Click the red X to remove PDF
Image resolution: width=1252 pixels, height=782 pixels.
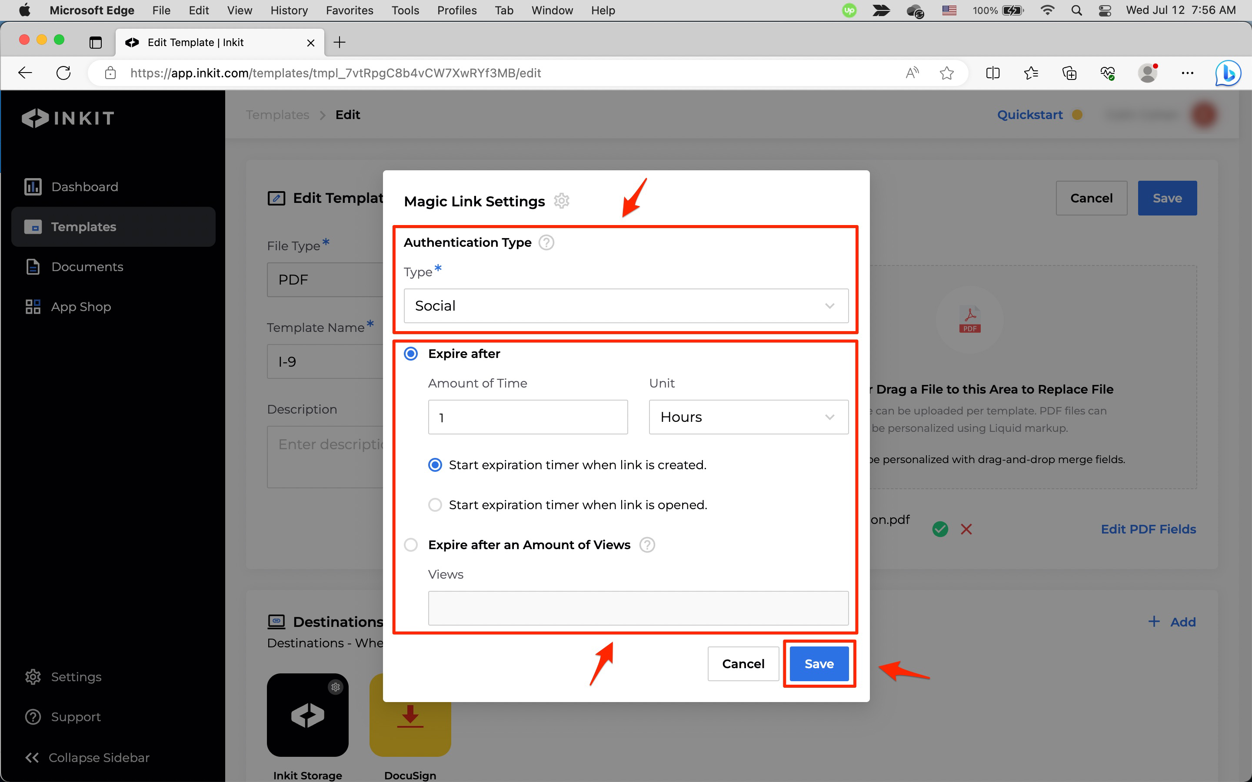966,529
